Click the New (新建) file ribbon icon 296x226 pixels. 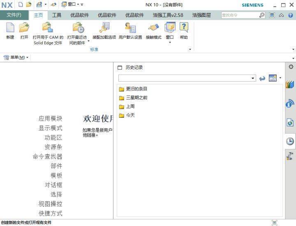[x=10, y=27]
